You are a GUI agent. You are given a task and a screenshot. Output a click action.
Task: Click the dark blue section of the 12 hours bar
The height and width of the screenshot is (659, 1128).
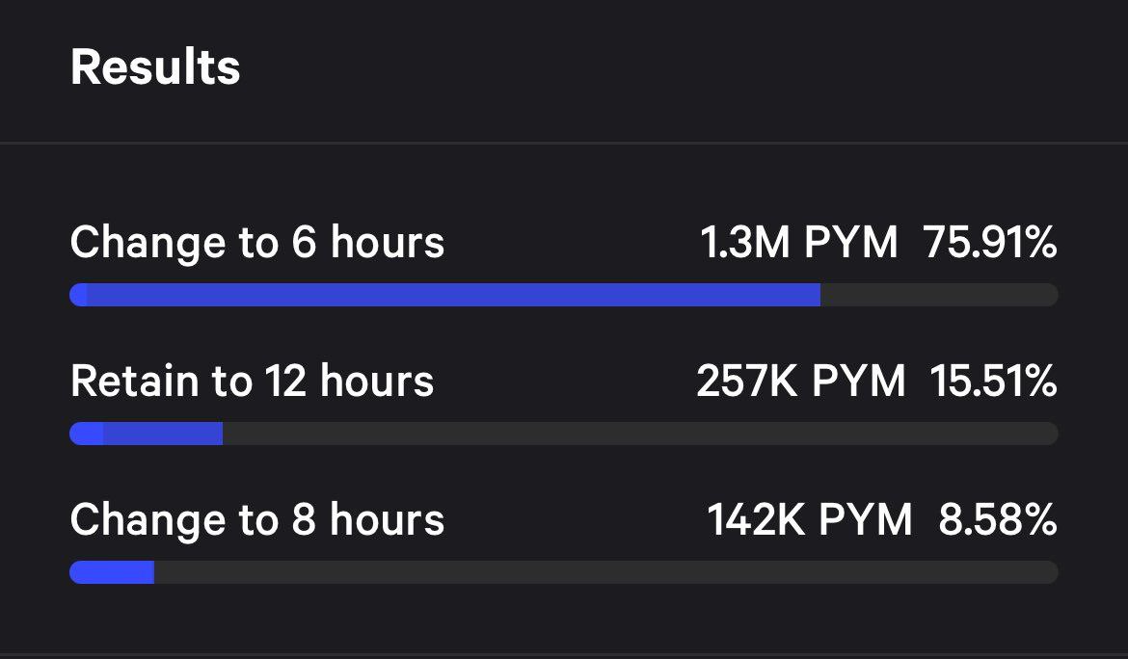click(x=162, y=434)
